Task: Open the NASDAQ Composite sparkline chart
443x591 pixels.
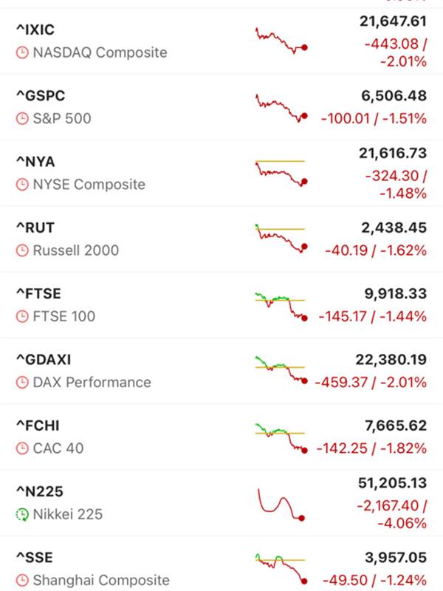Action: pos(281,41)
